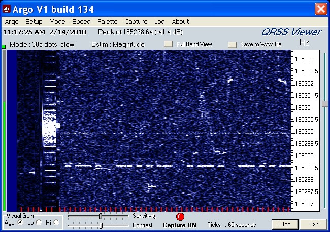Image resolution: width=330 pixels, height=232 pixels.
Task: Close the Argo window
Action: (321, 9)
